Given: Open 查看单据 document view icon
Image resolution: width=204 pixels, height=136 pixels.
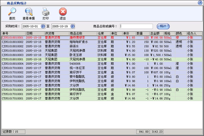Looking at the screenshot, I should tap(28, 12).
